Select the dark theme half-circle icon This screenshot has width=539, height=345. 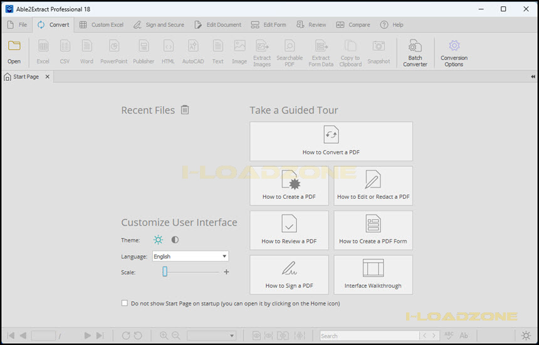(x=175, y=240)
